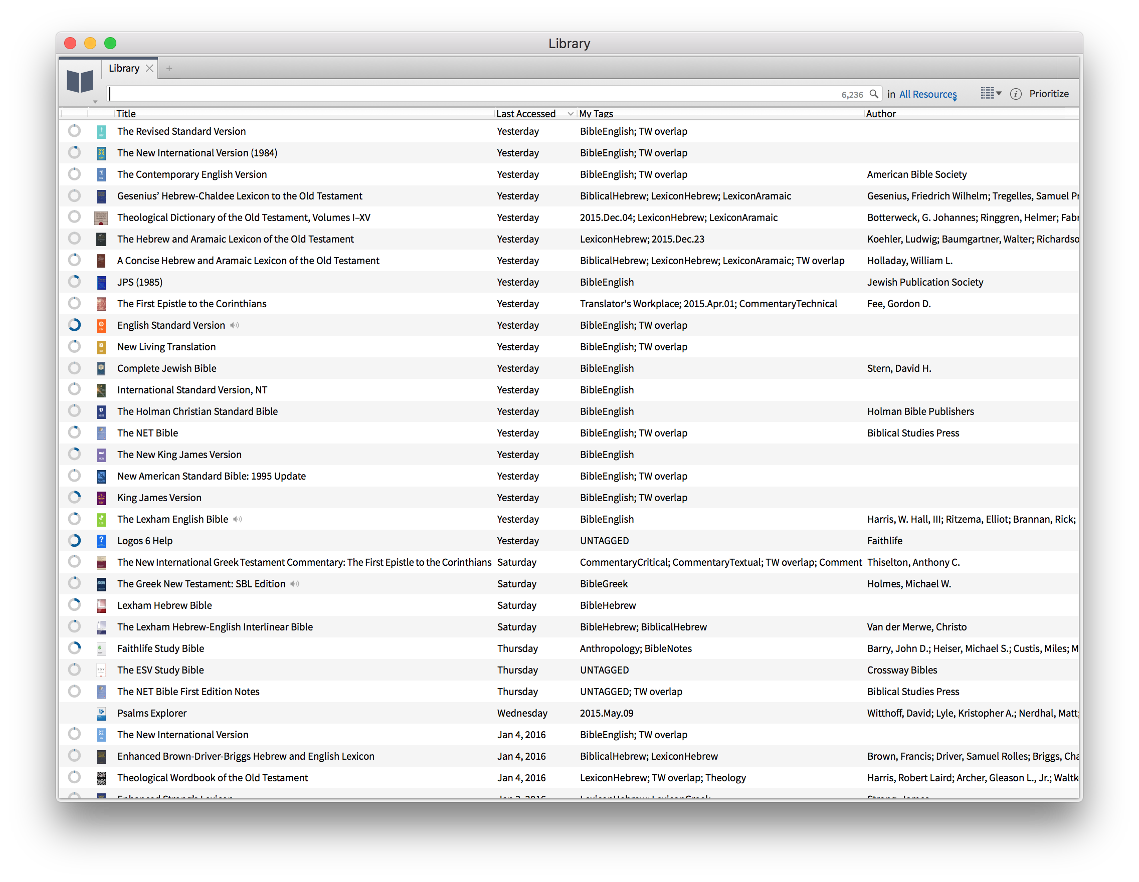Click author 'Thiselton, Anthony C.'
This screenshot has width=1139, height=882.
[913, 562]
